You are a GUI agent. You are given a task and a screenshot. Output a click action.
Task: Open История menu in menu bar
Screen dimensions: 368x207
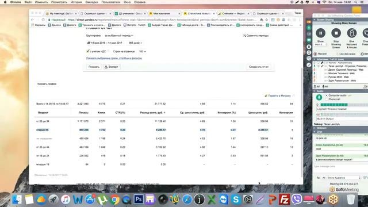76,2
